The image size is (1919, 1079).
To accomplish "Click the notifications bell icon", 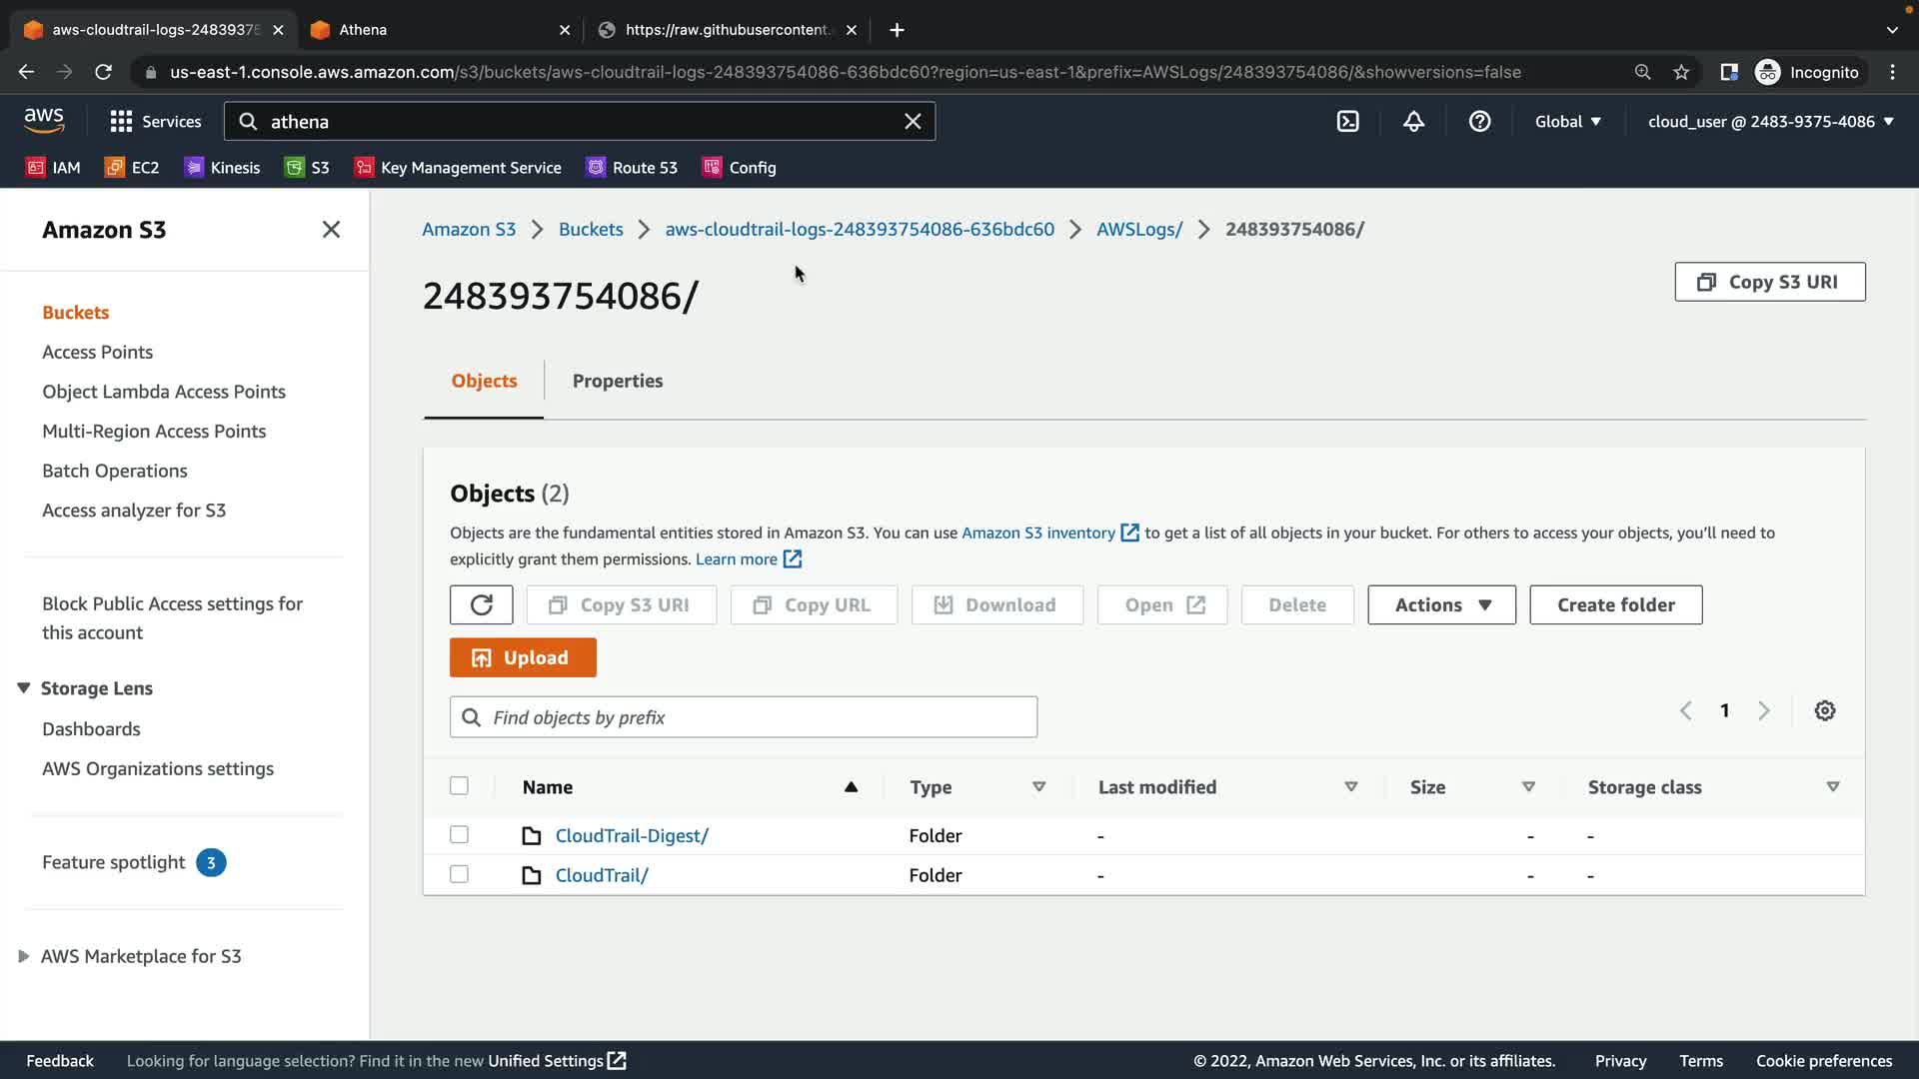I will (x=1413, y=121).
